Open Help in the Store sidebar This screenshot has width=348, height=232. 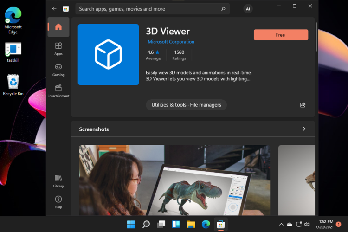58,202
